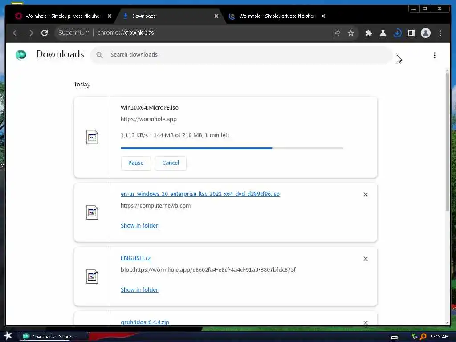Click the https://computernewb.com source text

point(155,206)
